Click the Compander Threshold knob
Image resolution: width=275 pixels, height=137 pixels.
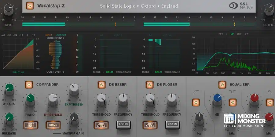click(53, 99)
